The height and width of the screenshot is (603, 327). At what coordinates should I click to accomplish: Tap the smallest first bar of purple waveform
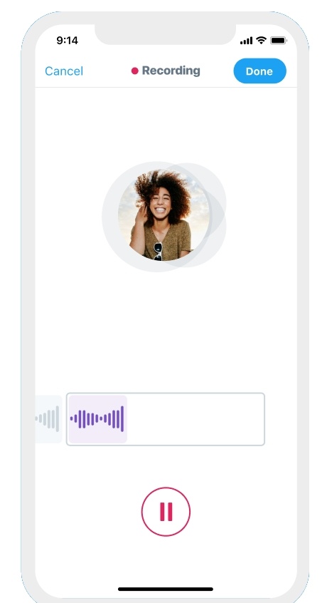[x=71, y=419]
